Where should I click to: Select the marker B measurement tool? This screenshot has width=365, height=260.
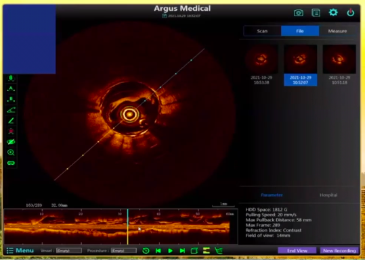(x=11, y=99)
